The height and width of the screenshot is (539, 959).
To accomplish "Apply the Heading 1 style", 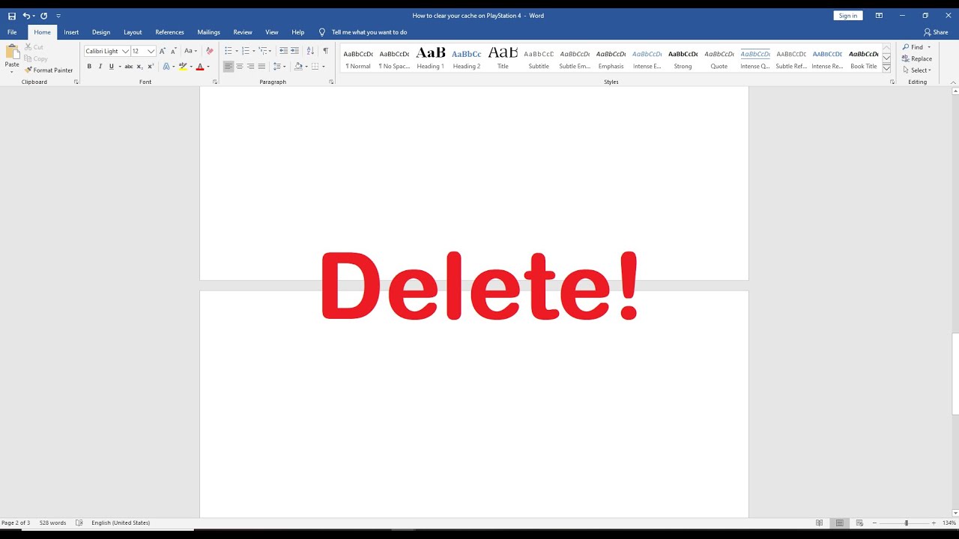I will tap(431, 58).
